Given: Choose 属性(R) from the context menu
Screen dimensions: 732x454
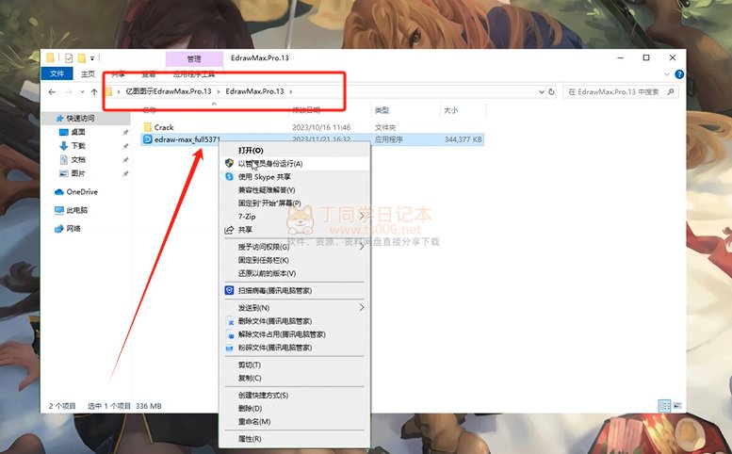Looking at the screenshot, I should pyautogui.click(x=295, y=439).
